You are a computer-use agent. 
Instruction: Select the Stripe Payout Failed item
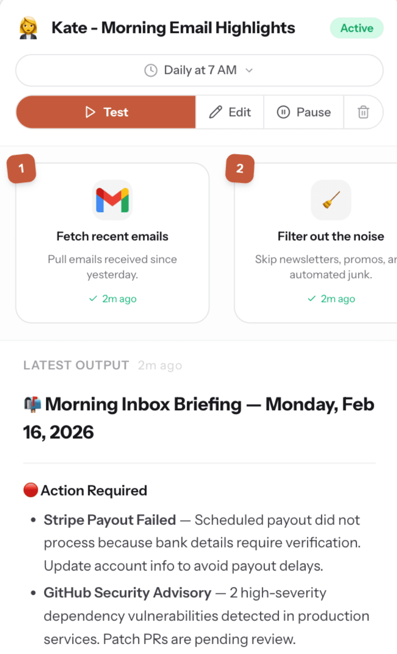(x=110, y=520)
